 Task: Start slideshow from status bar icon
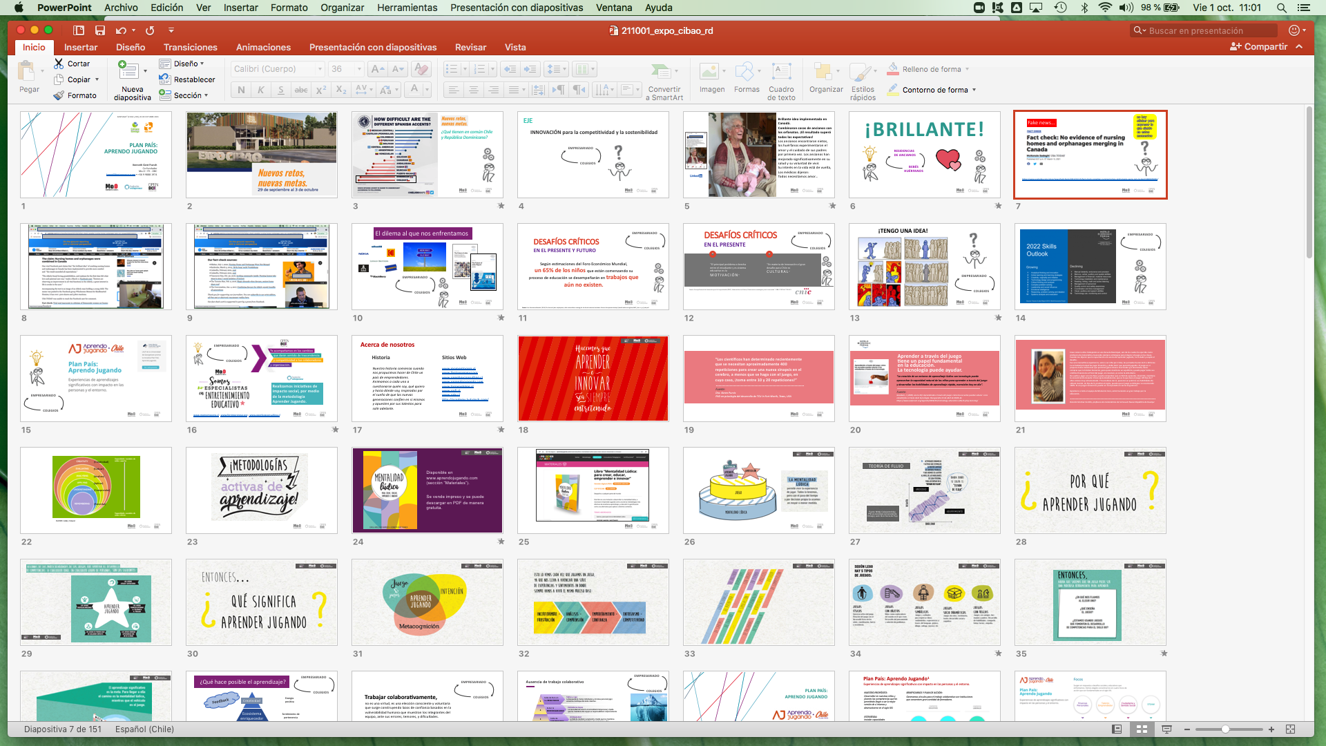tap(1166, 729)
